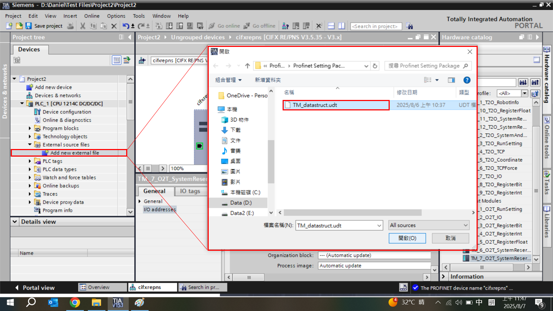Collapse the PLC_1 tree node
This screenshot has height=311, width=553.
22,104
